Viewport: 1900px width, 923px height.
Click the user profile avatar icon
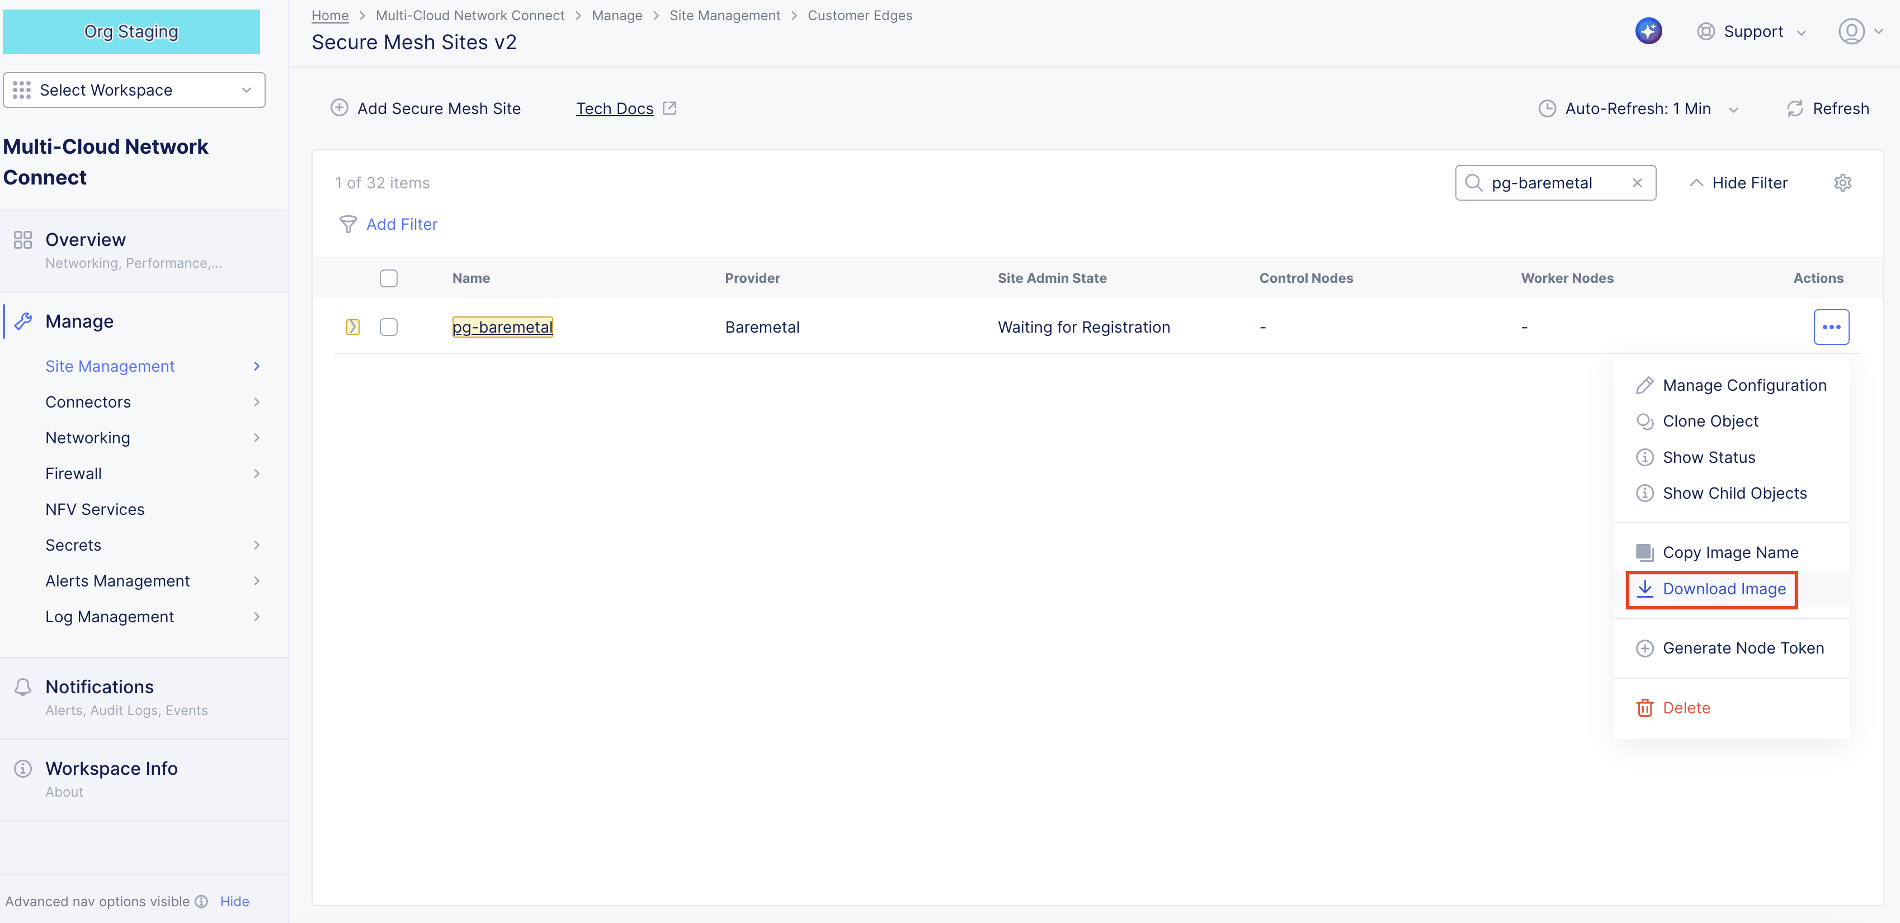coord(1851,31)
